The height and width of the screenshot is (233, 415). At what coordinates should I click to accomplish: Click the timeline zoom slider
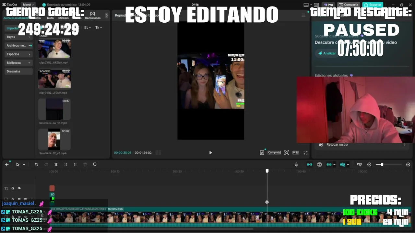388,164
